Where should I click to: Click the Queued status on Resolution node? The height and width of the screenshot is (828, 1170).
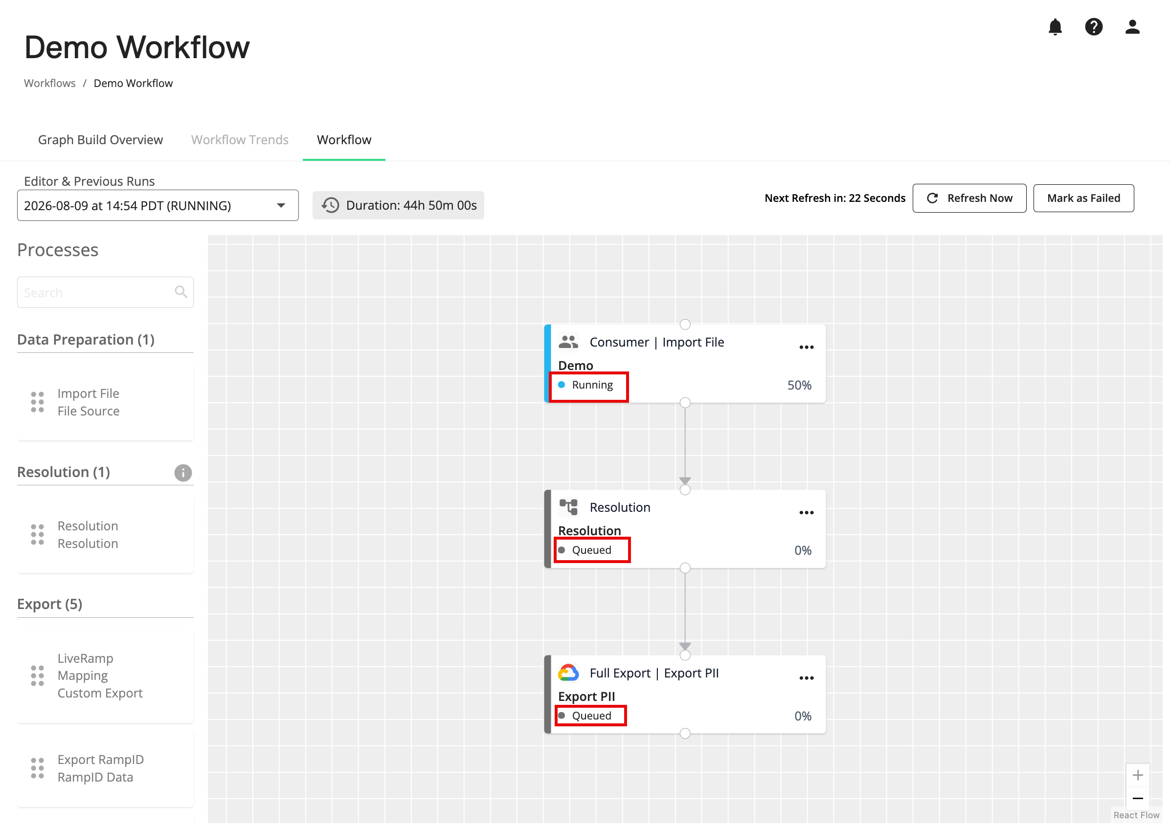(585, 550)
